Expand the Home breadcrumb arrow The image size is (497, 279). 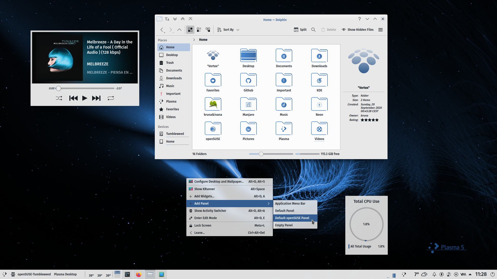(194, 40)
